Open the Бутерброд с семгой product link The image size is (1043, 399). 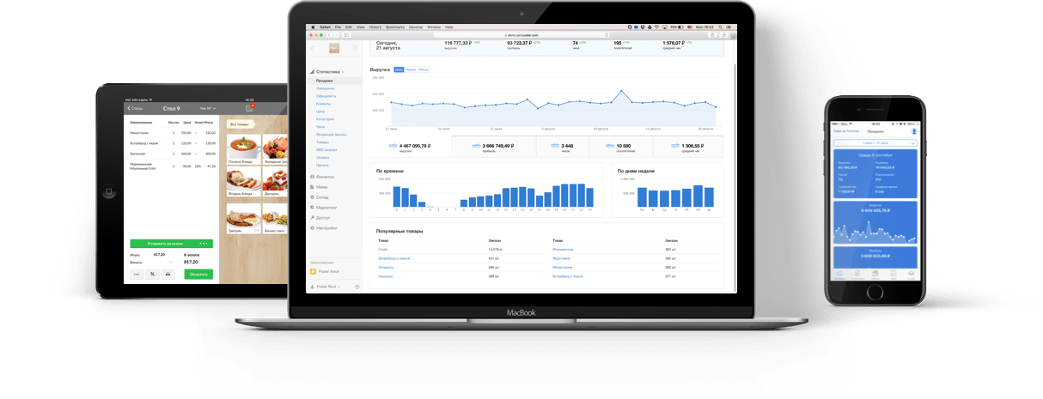394,258
